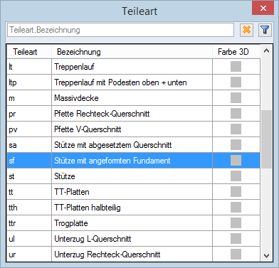Close the Teileart dialog window

point(263,9)
